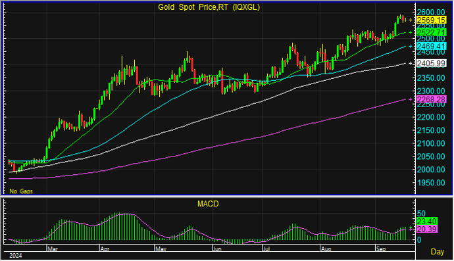454x261 pixels.
Task: Click the 2600.00 price axis label
Action: click(431, 12)
